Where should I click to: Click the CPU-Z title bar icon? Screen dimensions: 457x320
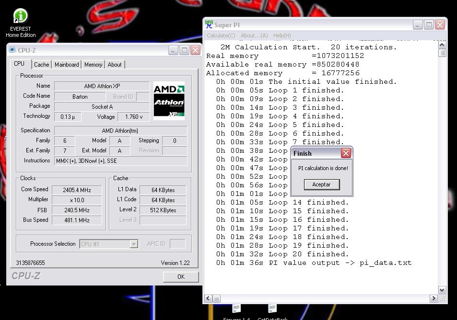tap(12, 50)
